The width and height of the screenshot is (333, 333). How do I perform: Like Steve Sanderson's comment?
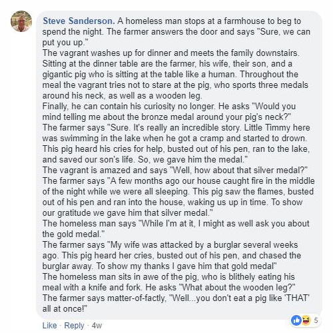click(x=49, y=326)
